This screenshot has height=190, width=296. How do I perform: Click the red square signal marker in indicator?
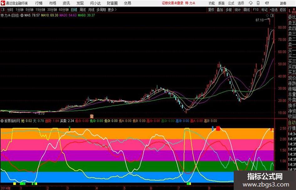(218, 129)
